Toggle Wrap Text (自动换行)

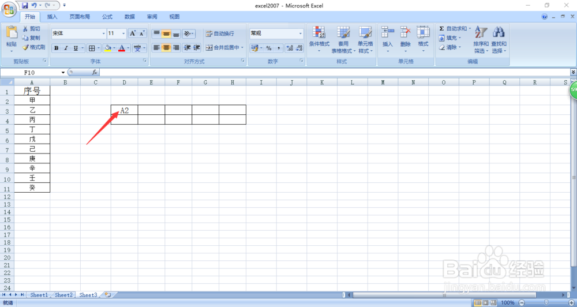coord(220,33)
